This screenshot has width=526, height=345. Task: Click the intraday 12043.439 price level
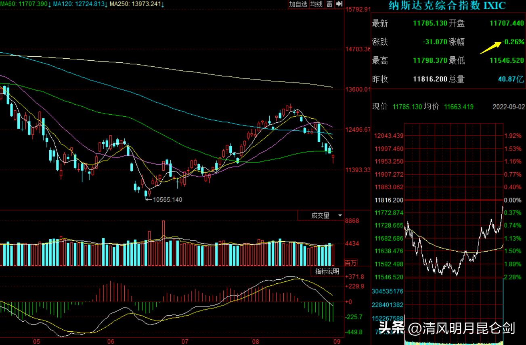pyautogui.click(x=389, y=136)
